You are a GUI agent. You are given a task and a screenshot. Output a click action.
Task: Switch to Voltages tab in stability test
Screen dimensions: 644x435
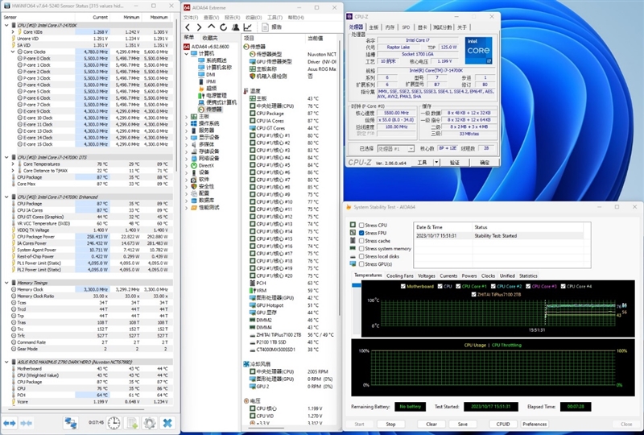[427, 275]
